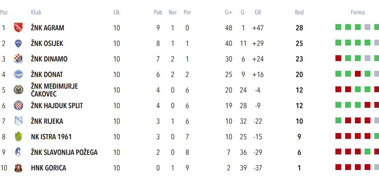
Task: Sort table by the Klub column header
Action: pos(36,12)
